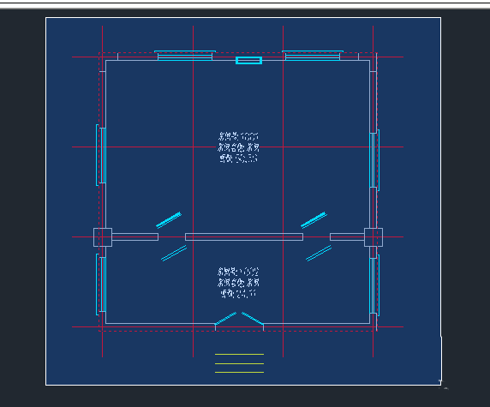Select the top-right window on the upper wall

click(x=313, y=56)
